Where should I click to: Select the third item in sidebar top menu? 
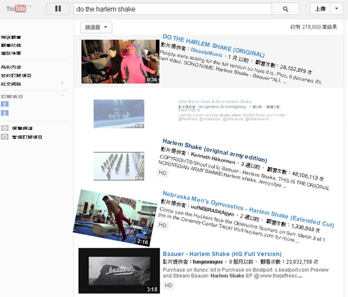pos(13,53)
